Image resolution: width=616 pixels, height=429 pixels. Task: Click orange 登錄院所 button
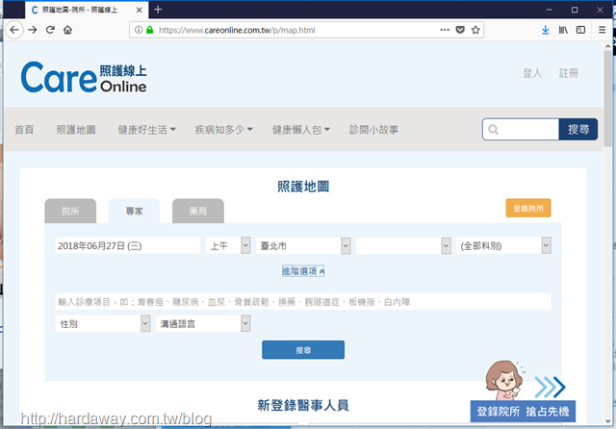coord(528,208)
